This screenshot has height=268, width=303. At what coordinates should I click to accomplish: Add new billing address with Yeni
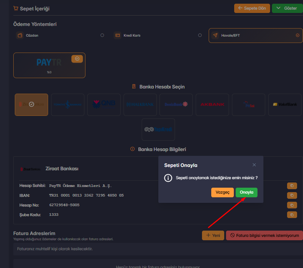213,235
